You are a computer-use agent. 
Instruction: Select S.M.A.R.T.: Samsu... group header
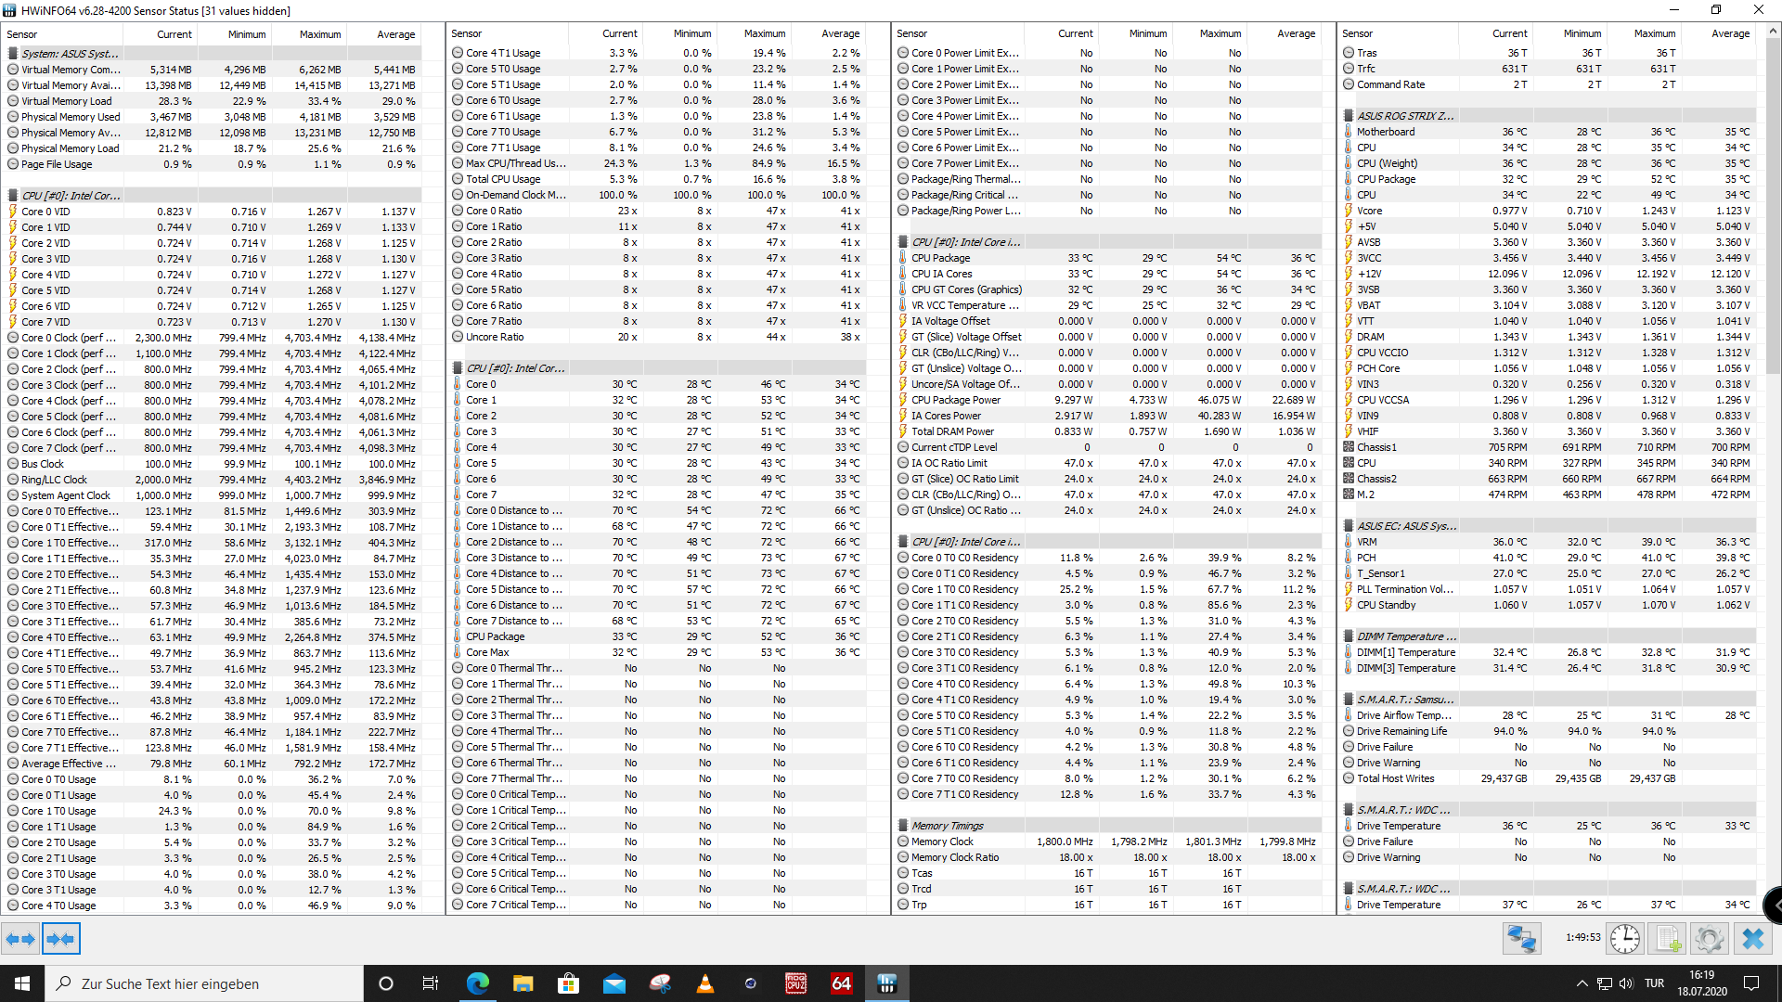pos(1550,700)
